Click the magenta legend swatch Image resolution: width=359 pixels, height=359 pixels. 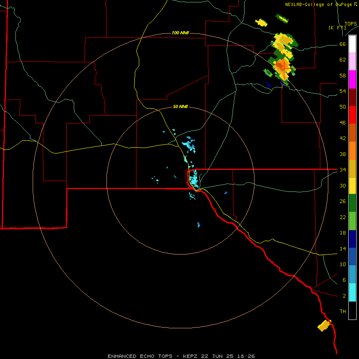(x=352, y=79)
